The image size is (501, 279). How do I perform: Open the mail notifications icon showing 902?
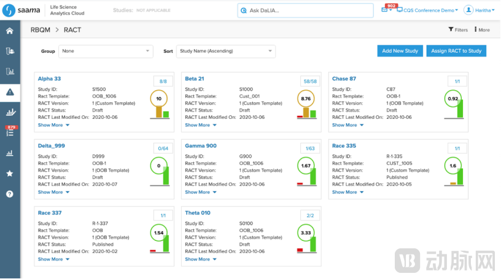[x=384, y=10]
